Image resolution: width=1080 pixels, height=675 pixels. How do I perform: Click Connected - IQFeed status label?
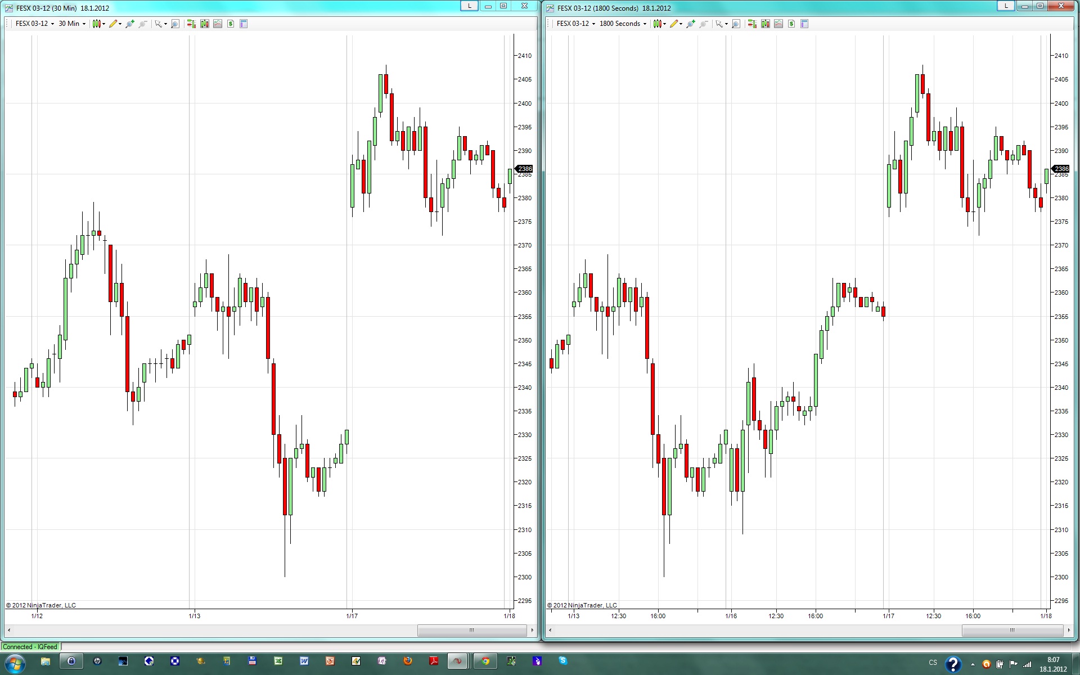(30, 647)
